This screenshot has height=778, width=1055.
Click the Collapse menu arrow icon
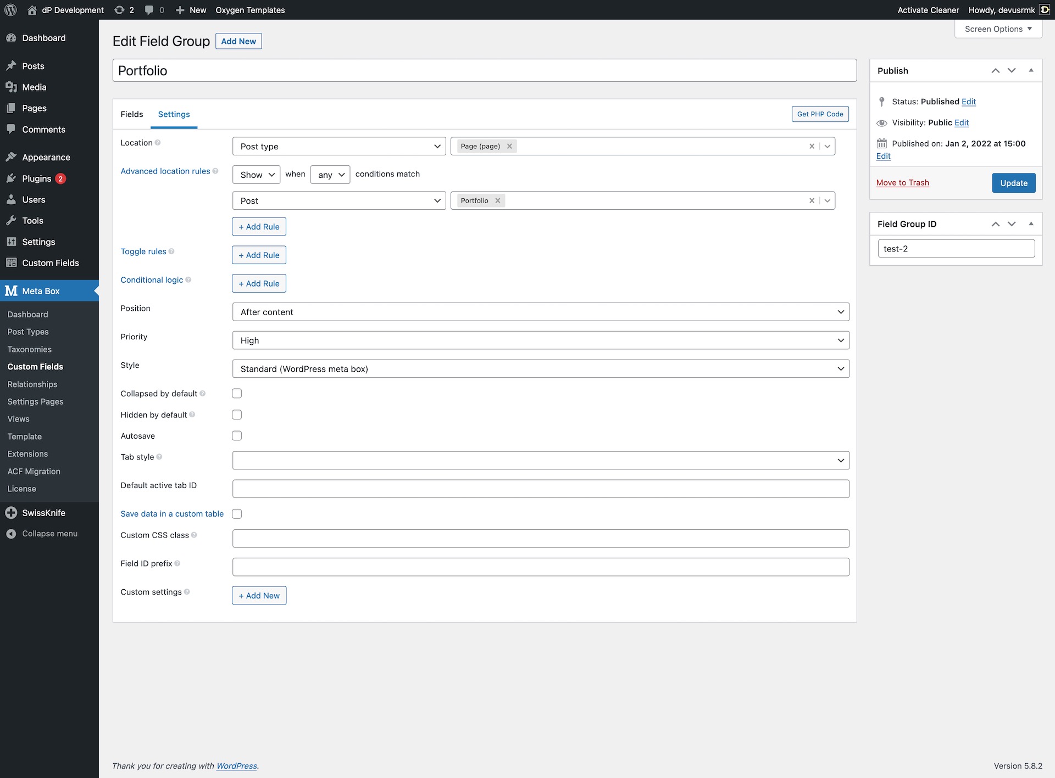coord(11,534)
